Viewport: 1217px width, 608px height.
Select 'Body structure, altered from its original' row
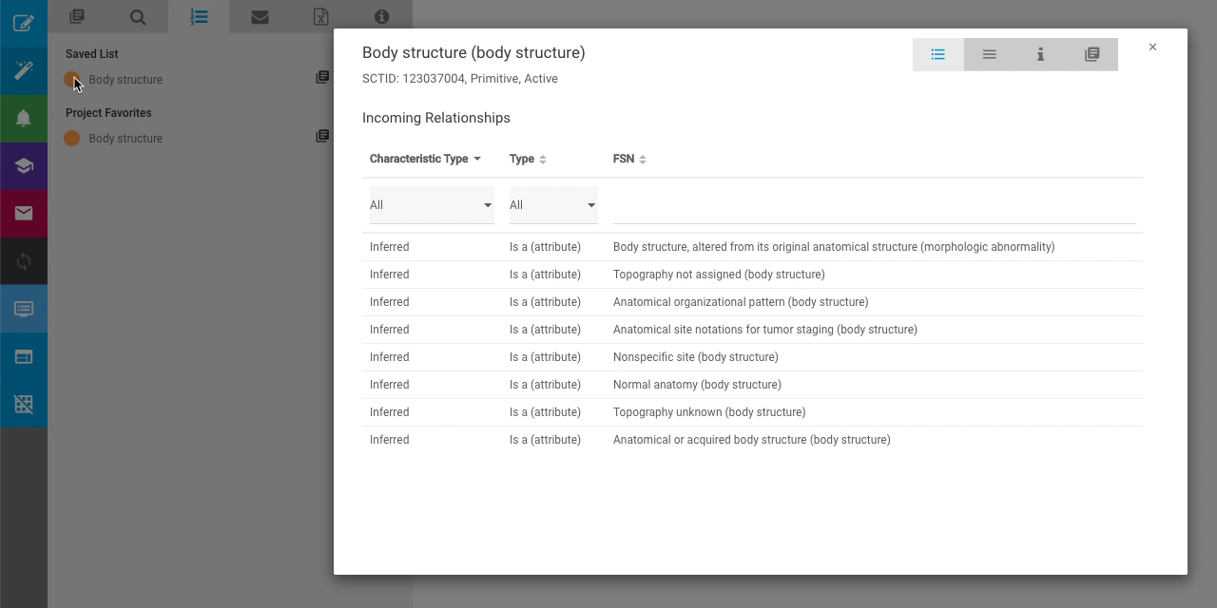tap(752, 247)
